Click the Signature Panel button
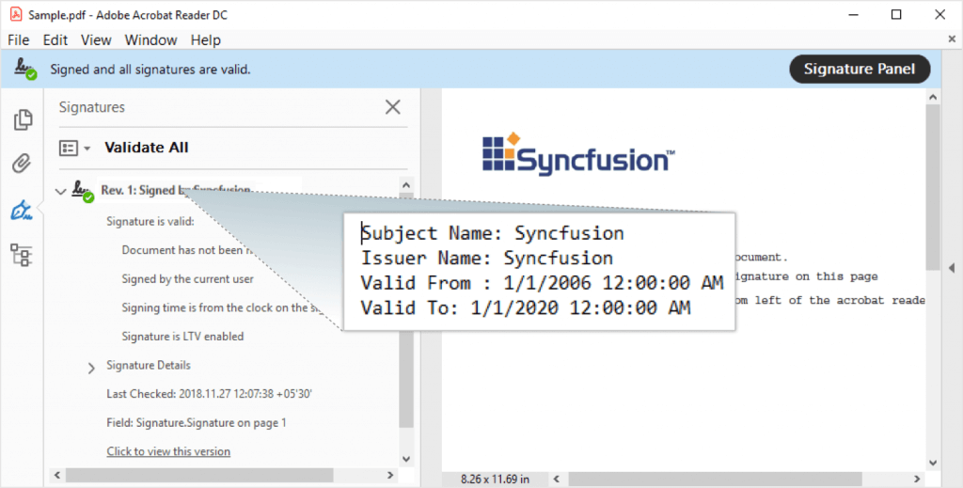Viewport: 963px width, 488px height. 860,69
